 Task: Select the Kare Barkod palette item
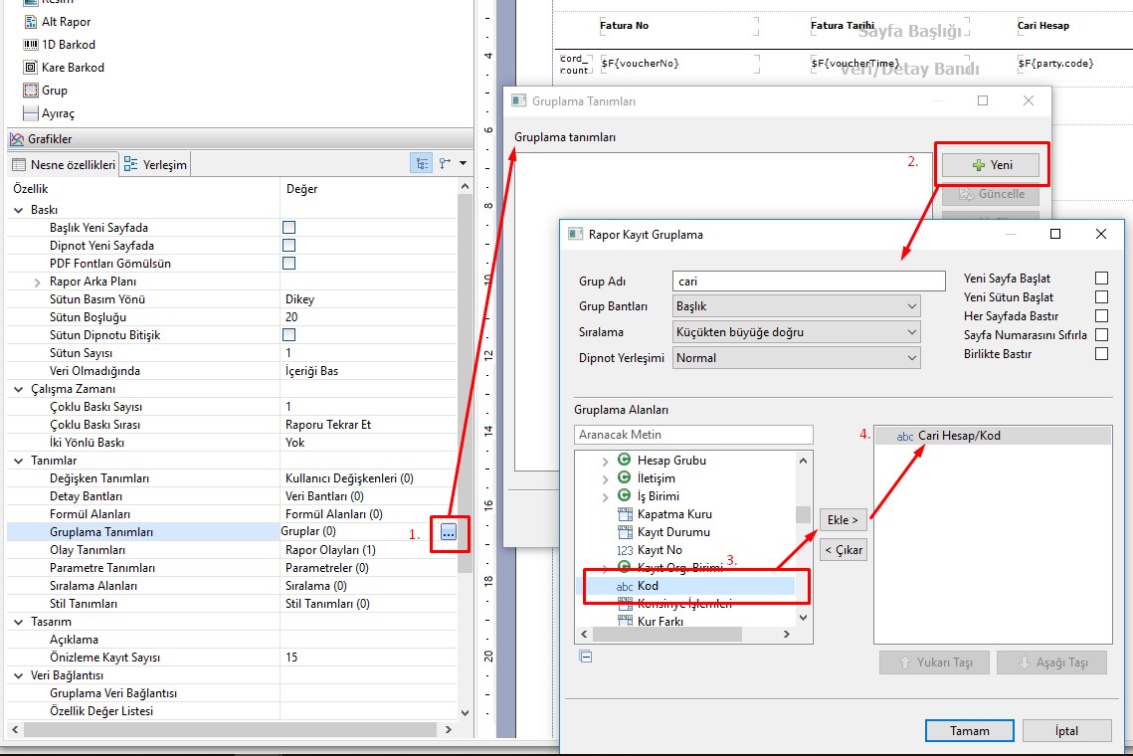coord(72,68)
